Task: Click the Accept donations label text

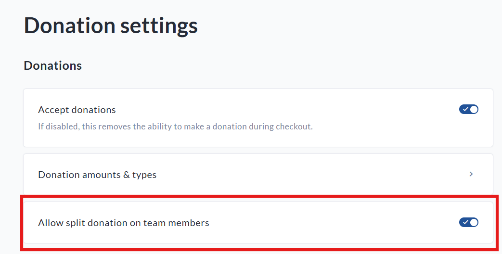Action: (x=77, y=110)
